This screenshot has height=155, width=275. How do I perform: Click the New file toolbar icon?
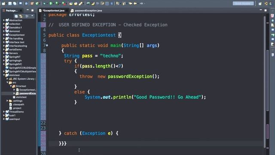(3, 3)
